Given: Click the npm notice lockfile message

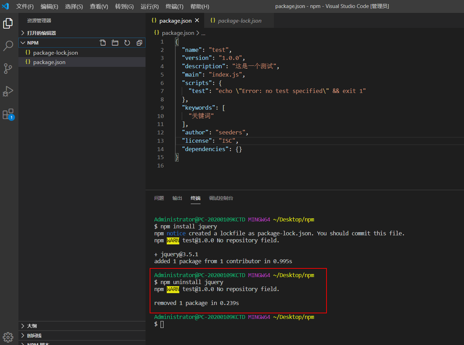Looking at the screenshot, I should point(279,233).
